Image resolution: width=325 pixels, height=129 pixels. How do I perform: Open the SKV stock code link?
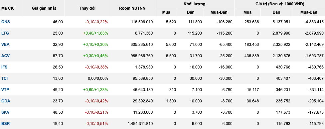coord(5,112)
